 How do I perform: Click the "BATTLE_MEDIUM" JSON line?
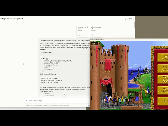point(52,80)
